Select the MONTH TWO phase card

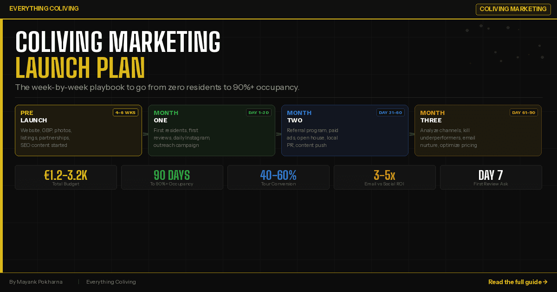pos(344,130)
